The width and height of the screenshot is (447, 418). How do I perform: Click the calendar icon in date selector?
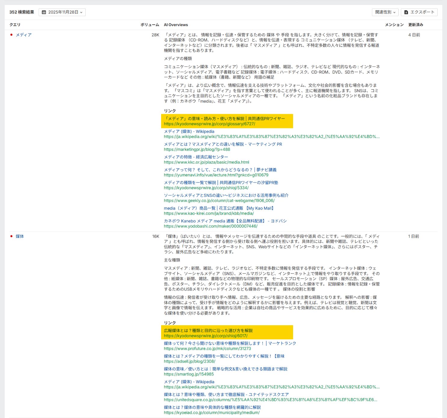[x=44, y=12]
